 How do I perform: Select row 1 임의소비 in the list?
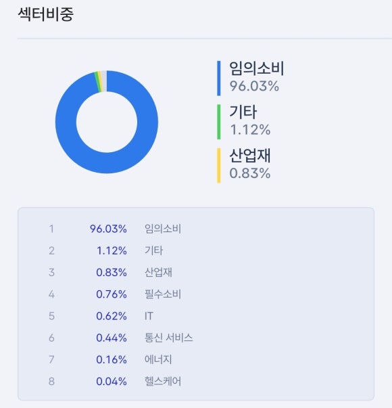pos(196,229)
